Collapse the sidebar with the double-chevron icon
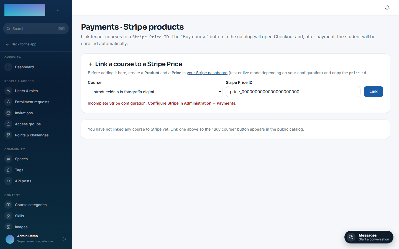This screenshot has width=399, height=249. 58,10
